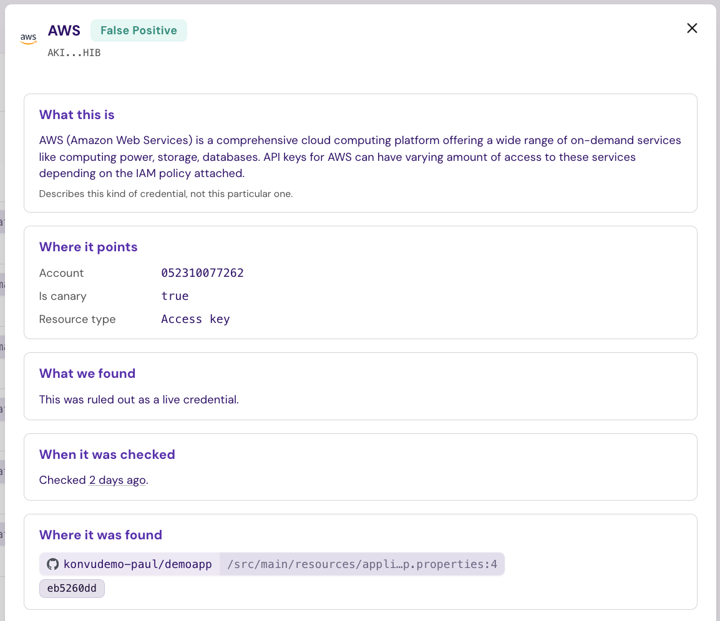Image resolution: width=720 pixels, height=621 pixels.
Task: Click the '2 days ago' timestamp
Action: click(x=117, y=480)
